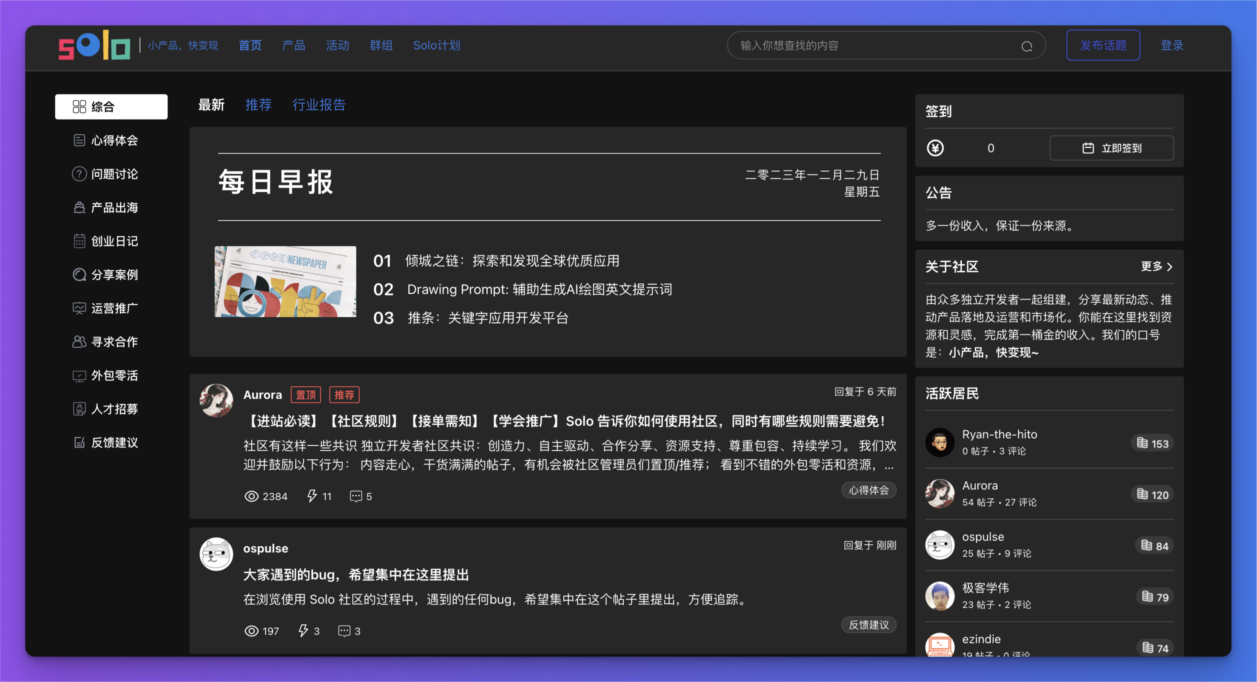The width and height of the screenshot is (1257, 682).
Task: Click the lightning like icon on Aurora's post
Action: click(312, 496)
